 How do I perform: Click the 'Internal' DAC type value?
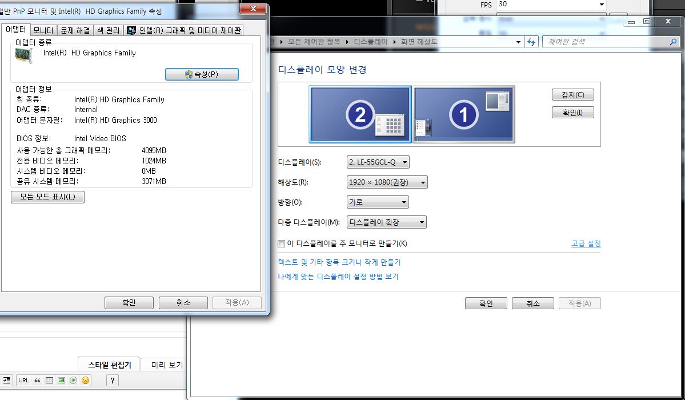click(x=86, y=110)
